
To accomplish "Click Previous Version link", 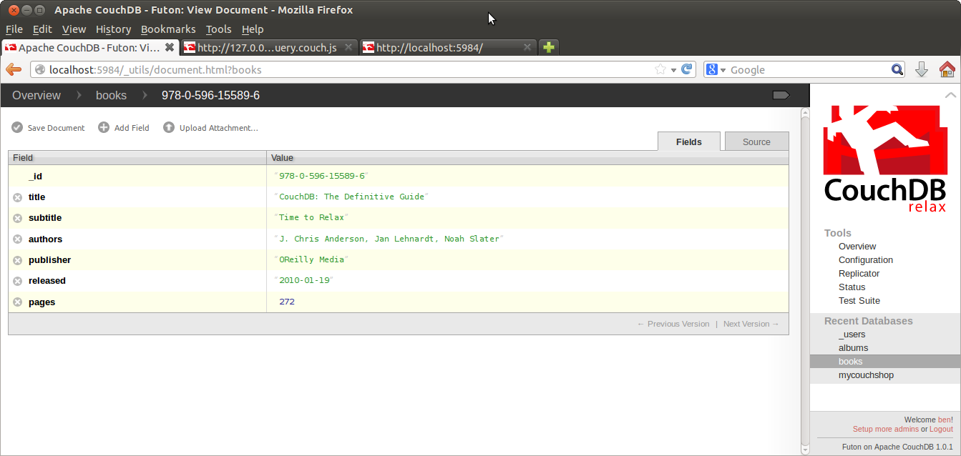I will coord(673,324).
